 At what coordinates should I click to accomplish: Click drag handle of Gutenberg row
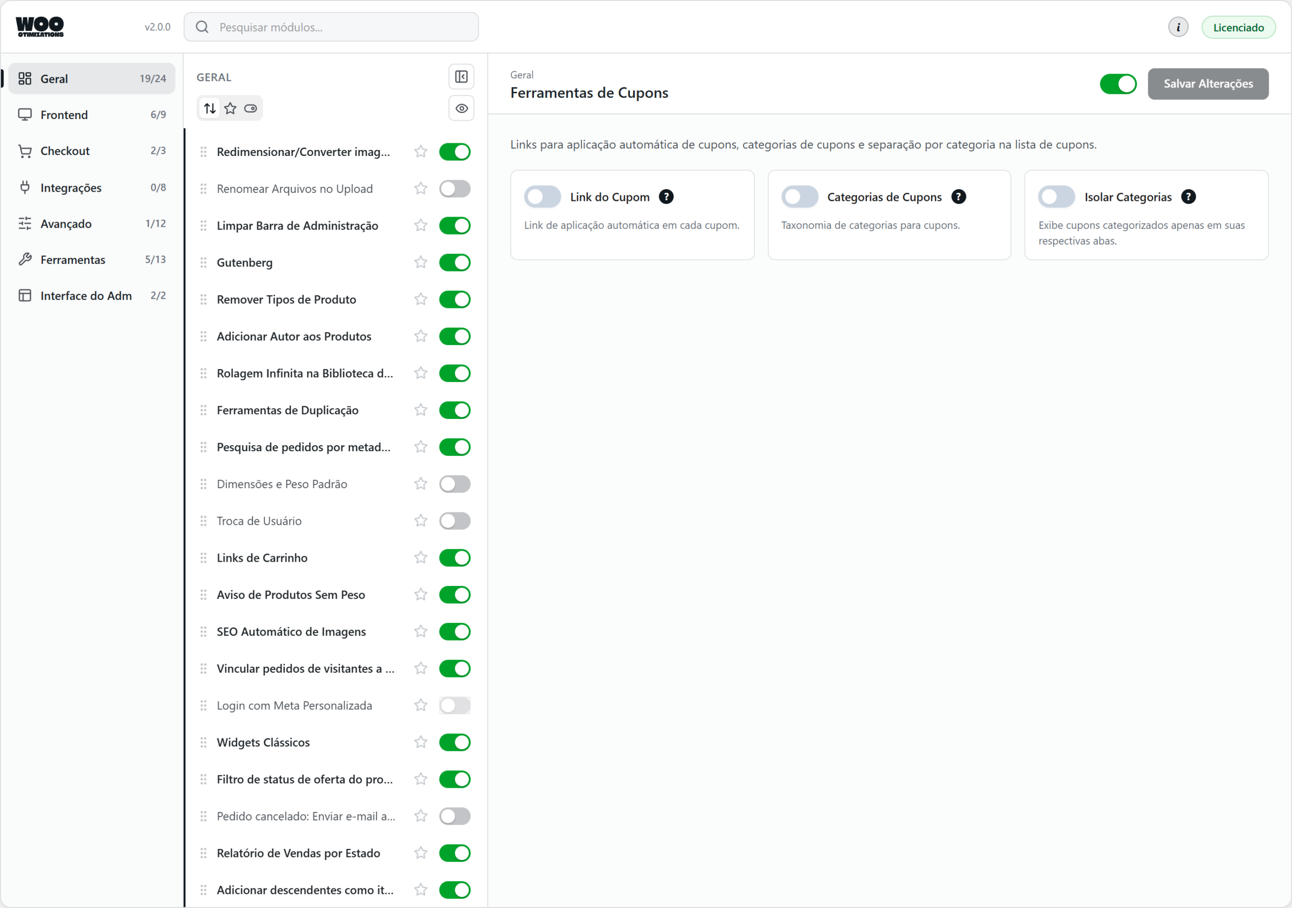203,262
